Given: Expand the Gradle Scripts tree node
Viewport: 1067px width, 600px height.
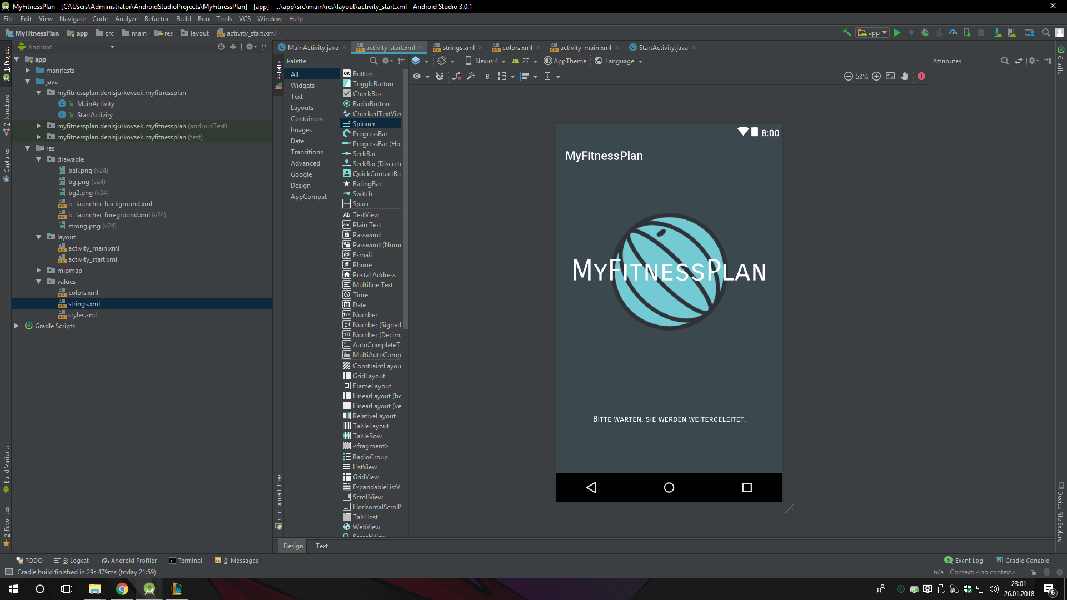Looking at the screenshot, I should click(17, 326).
